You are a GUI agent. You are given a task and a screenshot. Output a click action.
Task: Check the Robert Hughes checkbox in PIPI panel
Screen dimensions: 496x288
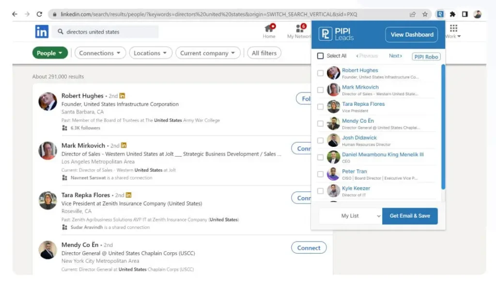[321, 73]
